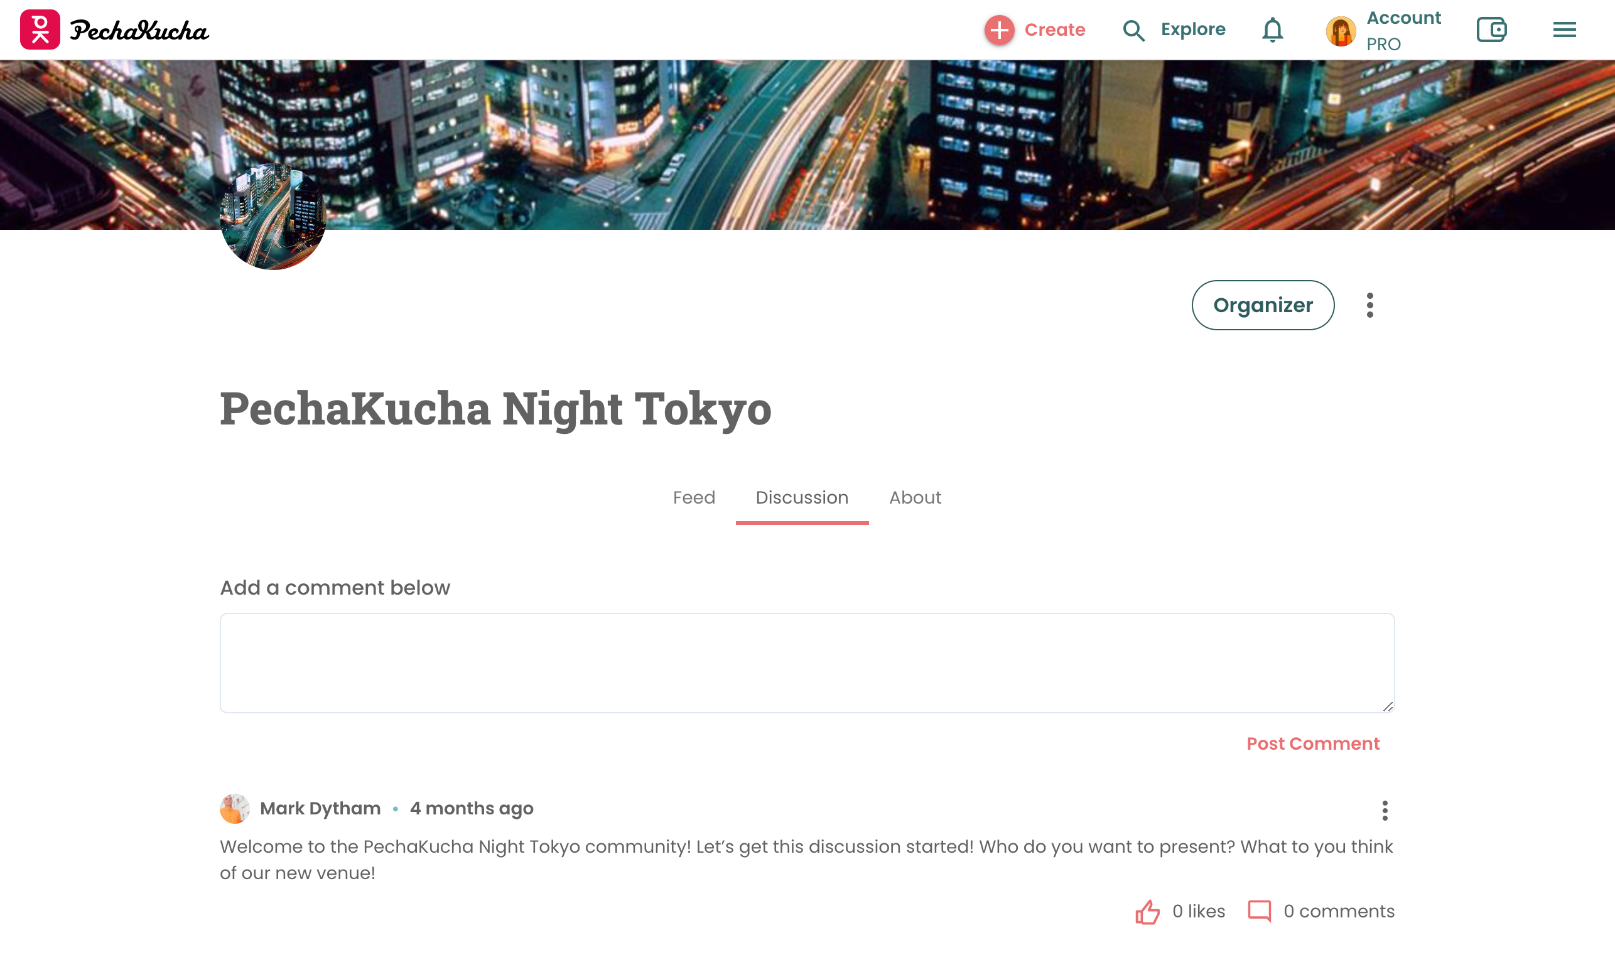Click the PechaKucha logo icon
Screen dimensions: 1615x967
40,30
